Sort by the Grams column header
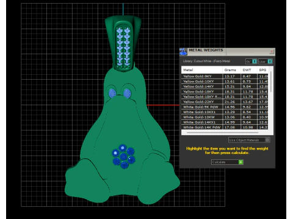293x219 pixels. click(x=231, y=70)
